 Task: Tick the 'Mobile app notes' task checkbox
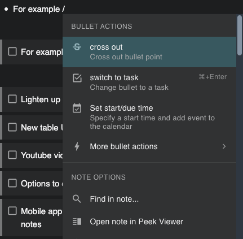pos(12,211)
